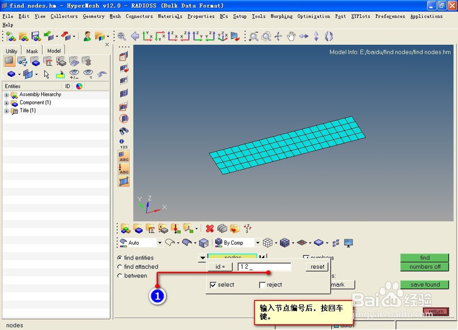This screenshot has width=458, height=330.
Task: Open the dropdown arrow beside the shaded elements icon
Action: (x=293, y=243)
